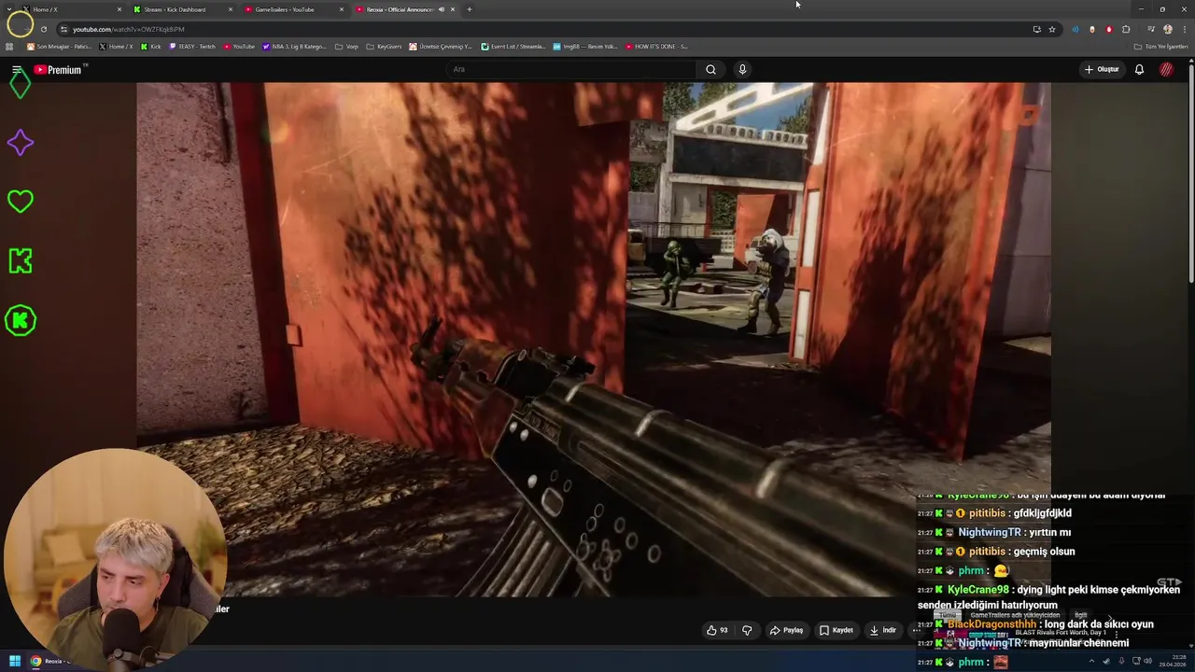Click the green Kick K logo

[x=20, y=260]
